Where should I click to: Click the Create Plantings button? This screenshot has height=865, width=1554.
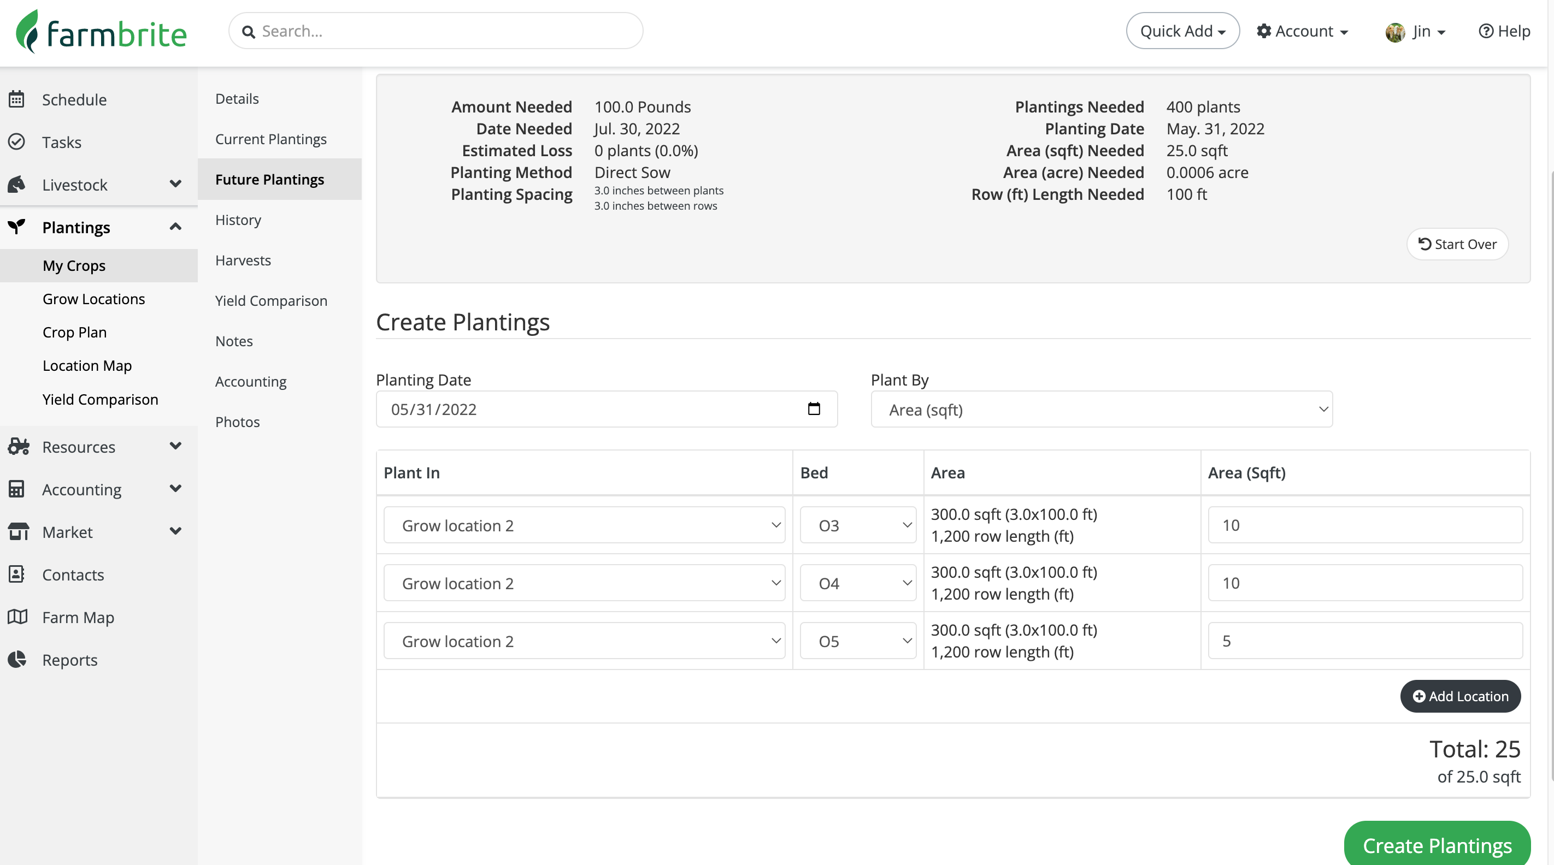click(1437, 845)
